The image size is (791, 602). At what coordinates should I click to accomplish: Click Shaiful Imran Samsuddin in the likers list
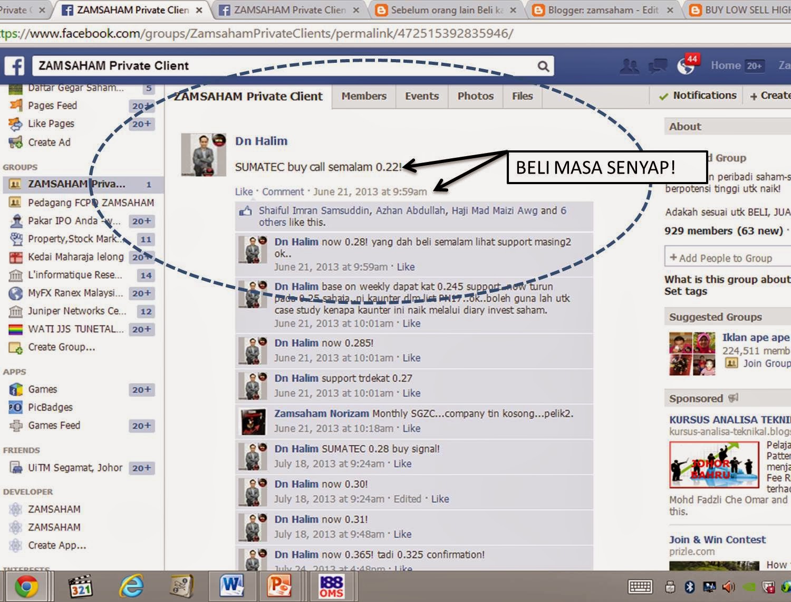click(x=314, y=211)
